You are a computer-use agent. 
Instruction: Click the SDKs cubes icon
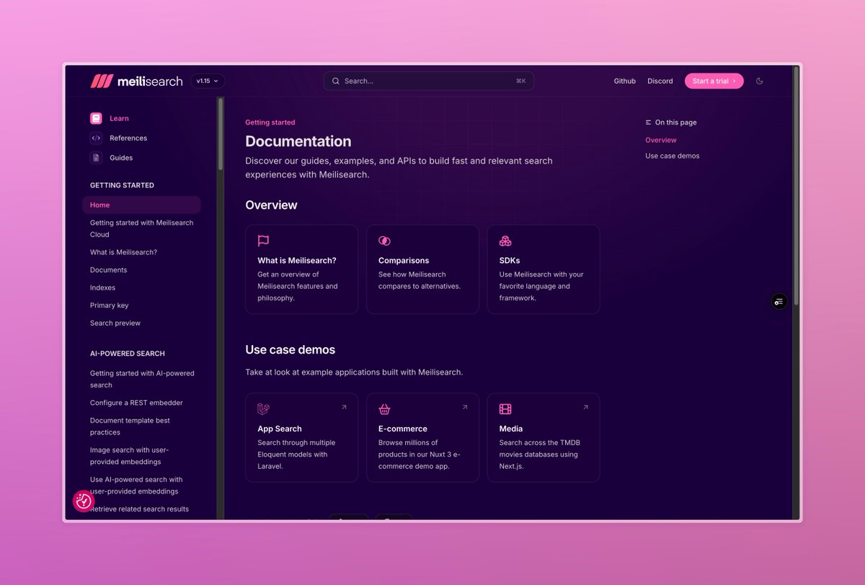click(x=505, y=241)
